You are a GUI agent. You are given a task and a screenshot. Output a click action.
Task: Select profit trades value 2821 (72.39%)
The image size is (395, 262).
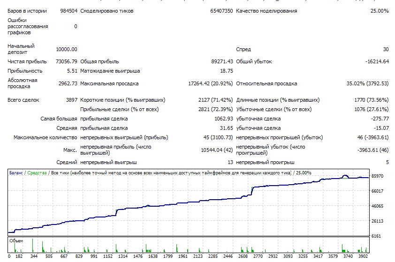coord(215,110)
